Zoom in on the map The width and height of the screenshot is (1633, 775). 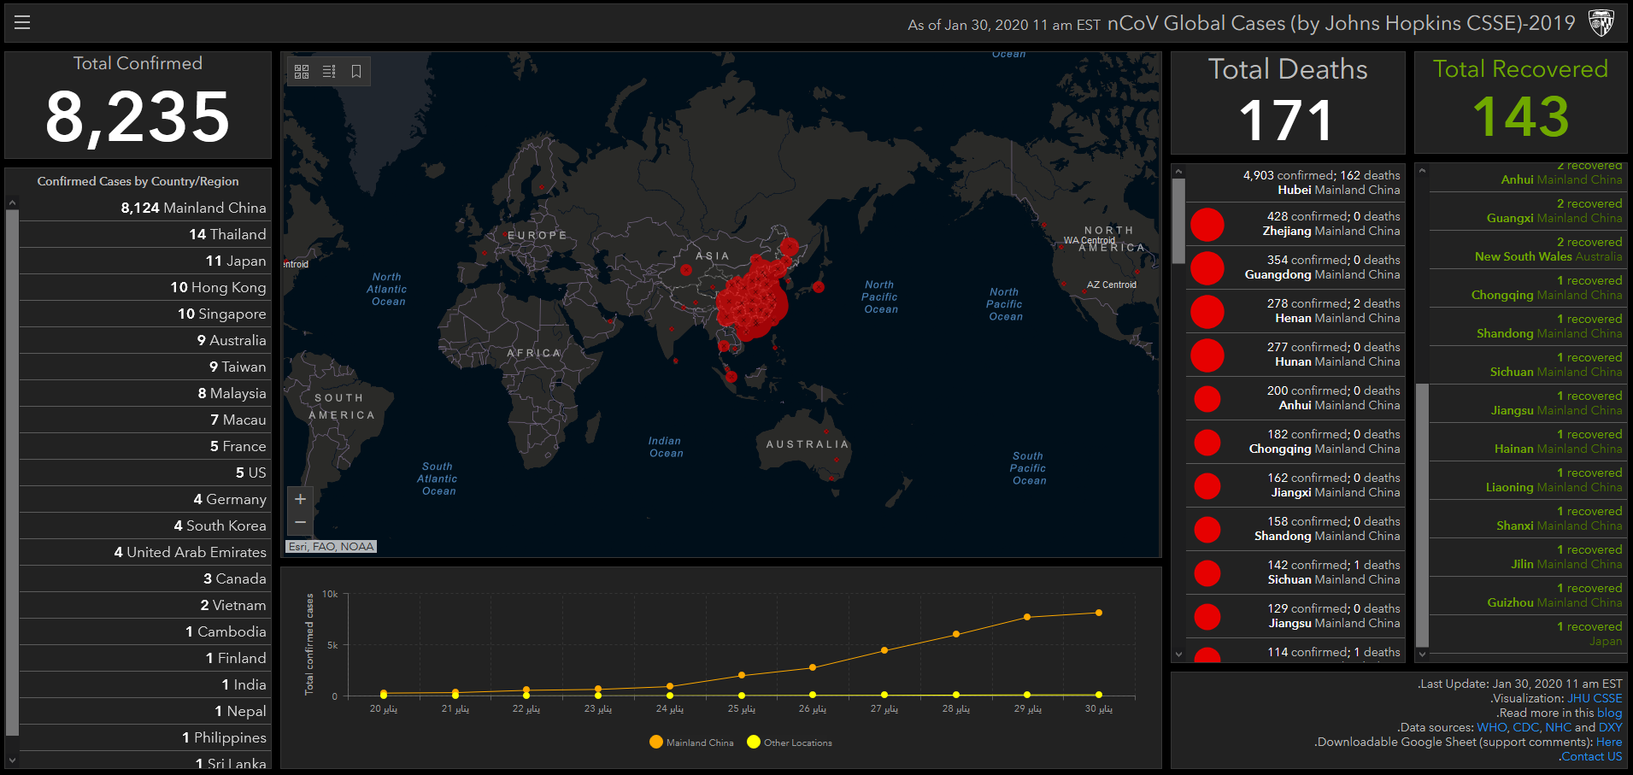click(x=300, y=499)
